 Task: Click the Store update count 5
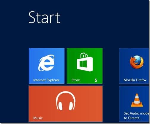pyautogui.click(x=96, y=80)
